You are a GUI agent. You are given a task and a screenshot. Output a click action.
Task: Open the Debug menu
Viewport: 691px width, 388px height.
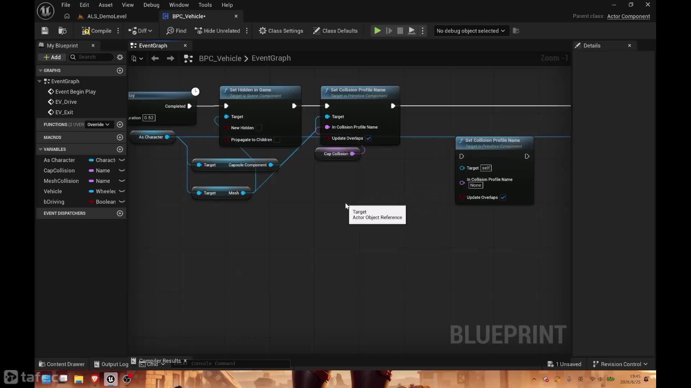coord(151,5)
